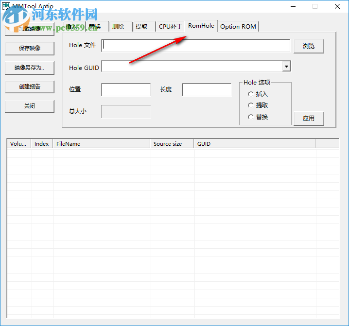Image resolution: width=349 pixels, height=326 pixels.
Task: Select the RomHole tab
Action: coord(201,26)
